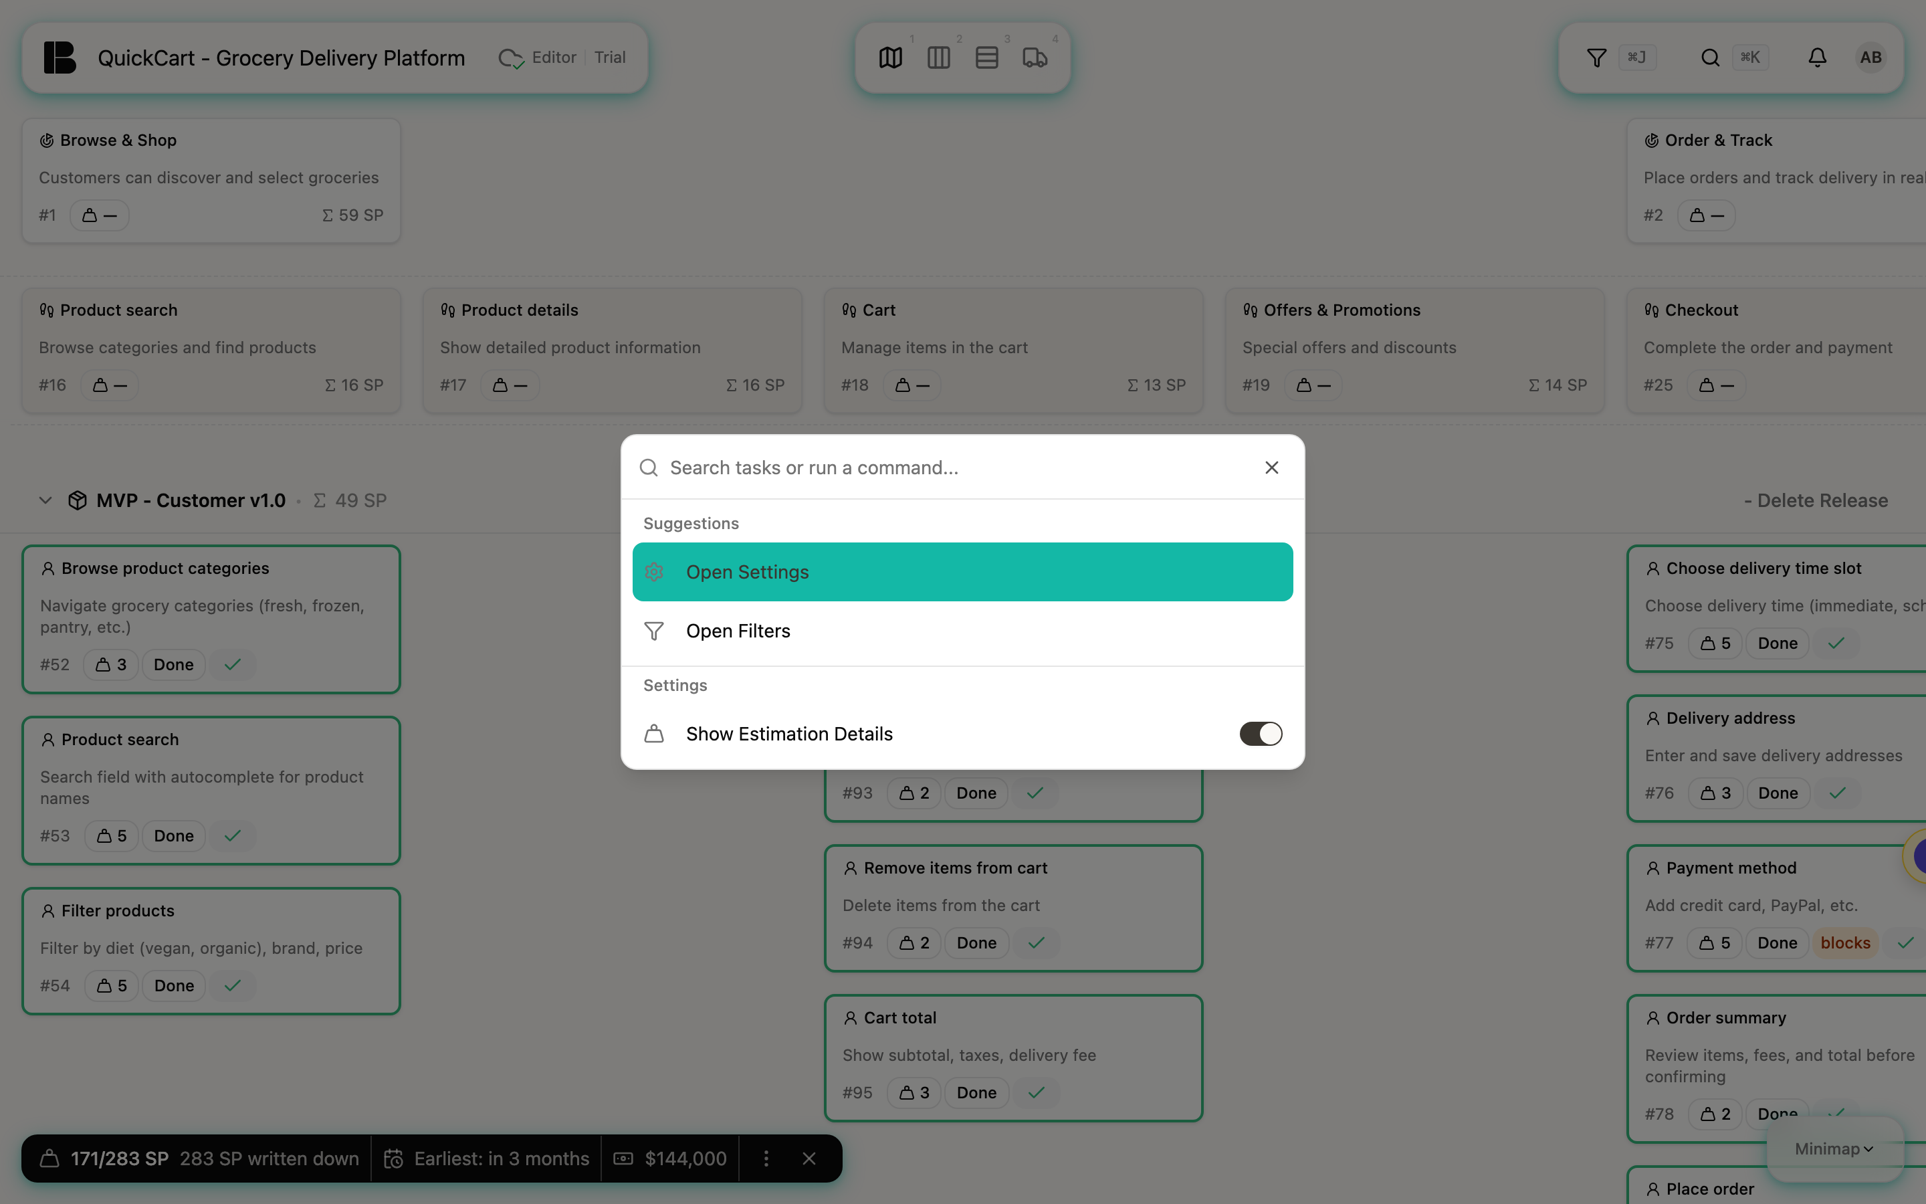This screenshot has height=1204, width=1926.
Task: Click the goal icon on Order & Track
Action: pos(1651,140)
